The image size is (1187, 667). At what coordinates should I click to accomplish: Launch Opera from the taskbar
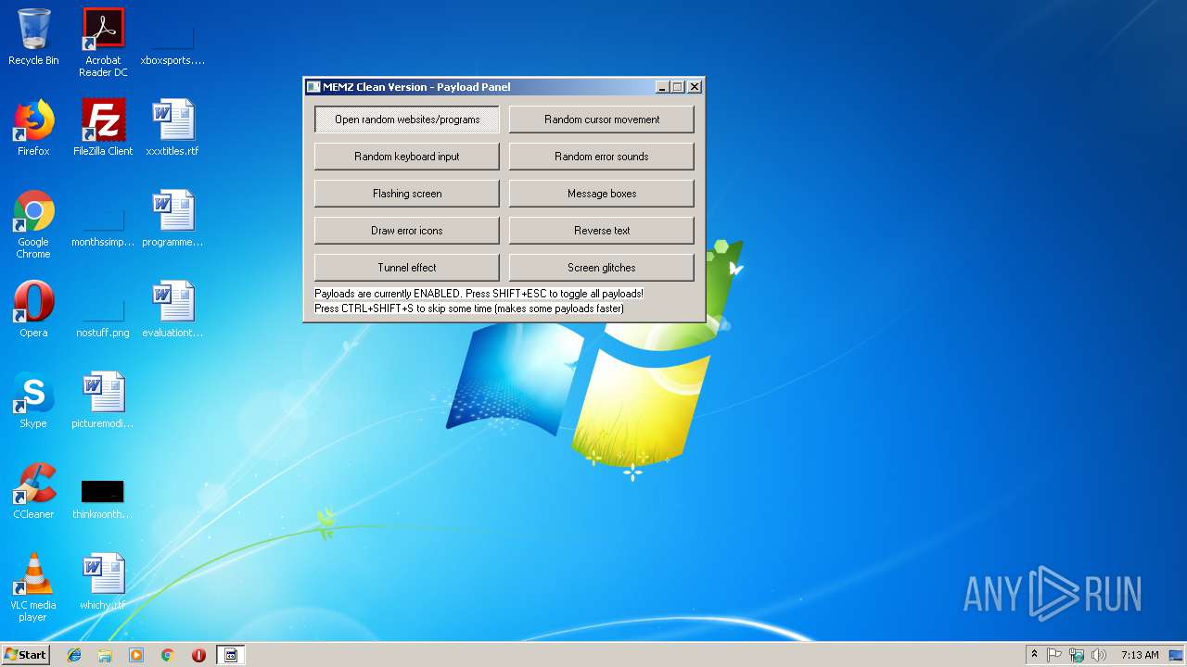(x=198, y=655)
